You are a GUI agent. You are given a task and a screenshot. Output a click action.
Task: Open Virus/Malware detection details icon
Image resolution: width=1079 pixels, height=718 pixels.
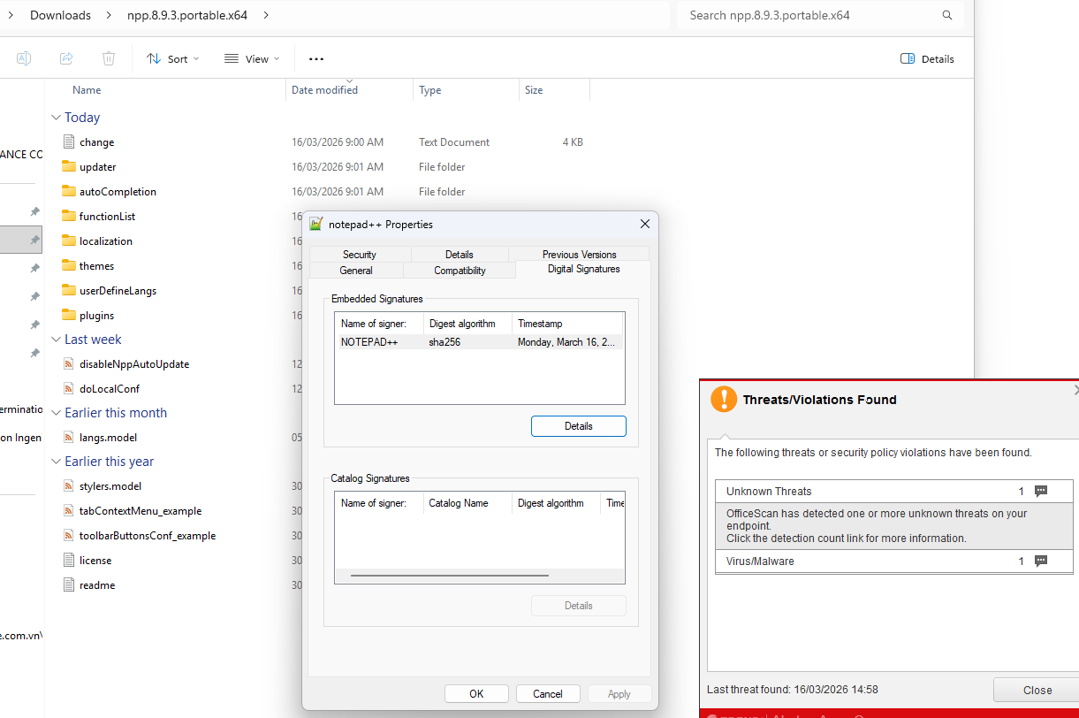(1040, 561)
